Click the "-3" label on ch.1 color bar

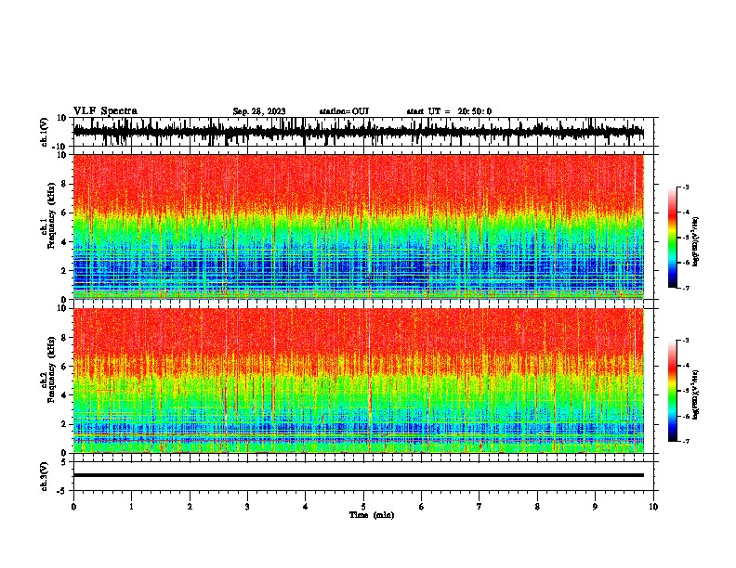tap(686, 187)
